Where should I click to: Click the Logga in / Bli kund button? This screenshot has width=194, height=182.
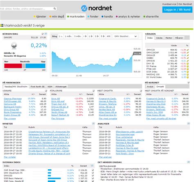(x=177, y=9)
